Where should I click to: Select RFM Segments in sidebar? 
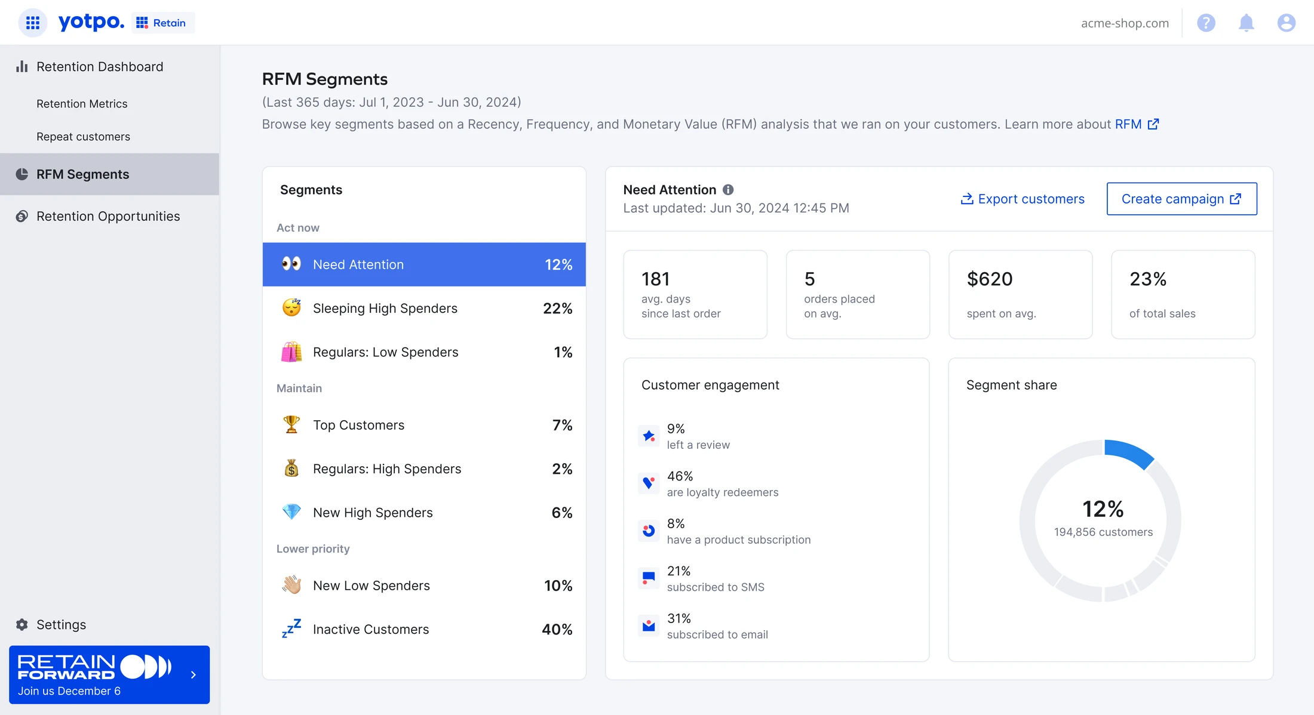click(110, 174)
